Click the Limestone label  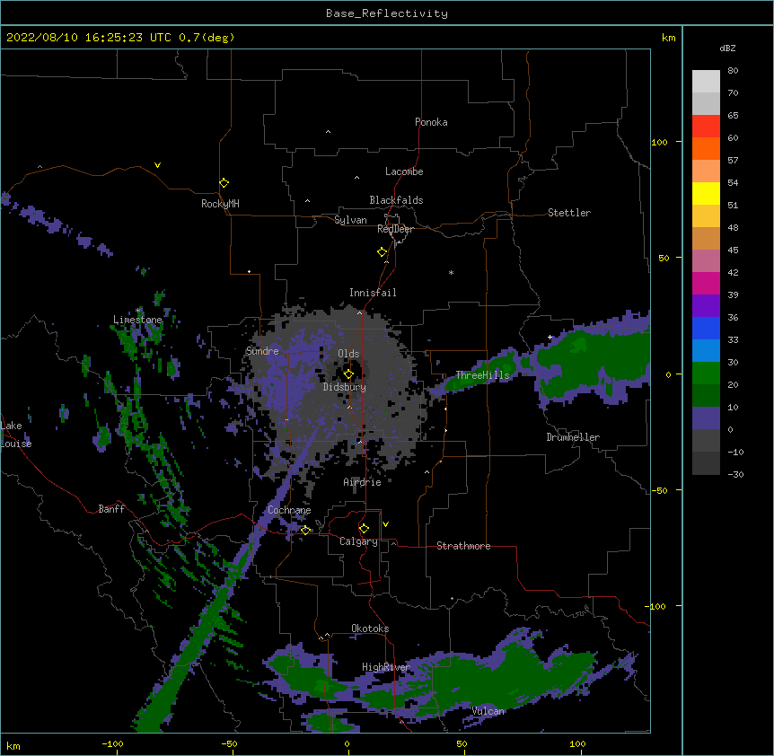click(x=137, y=320)
